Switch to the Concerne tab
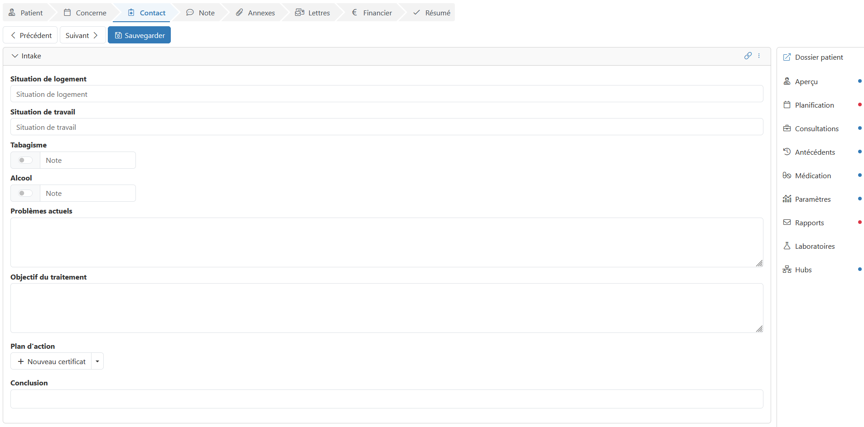Viewport: 864px width, 427px height. point(85,13)
